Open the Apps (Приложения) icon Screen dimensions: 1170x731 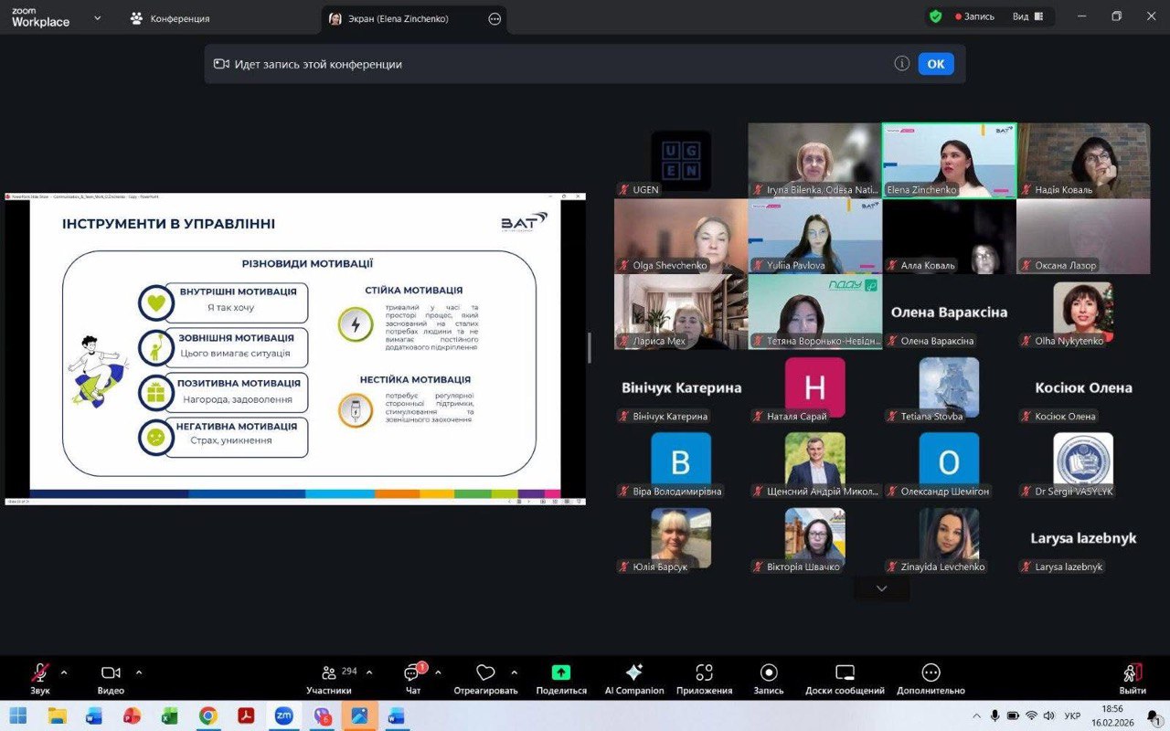(704, 673)
